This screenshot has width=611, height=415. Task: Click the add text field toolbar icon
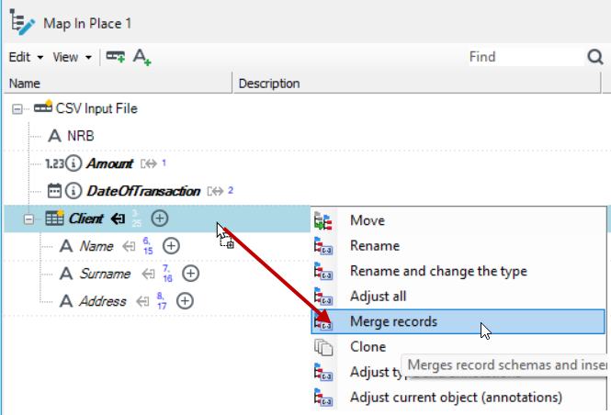(x=141, y=57)
